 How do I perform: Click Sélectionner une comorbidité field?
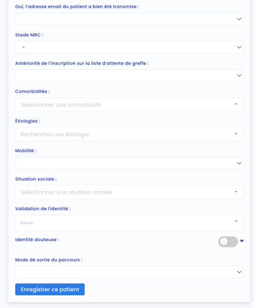click(129, 105)
